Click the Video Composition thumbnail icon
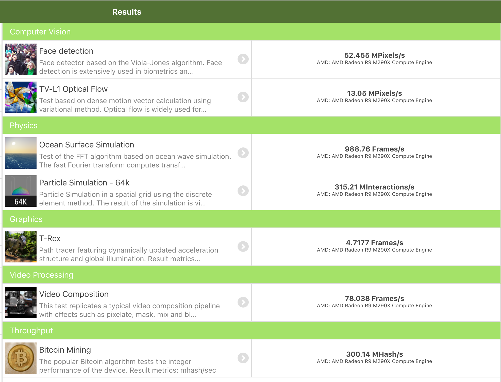 click(x=21, y=302)
